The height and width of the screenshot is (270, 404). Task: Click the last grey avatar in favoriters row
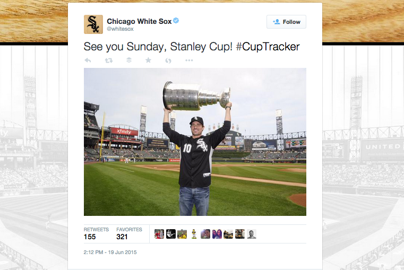pyautogui.click(x=252, y=234)
